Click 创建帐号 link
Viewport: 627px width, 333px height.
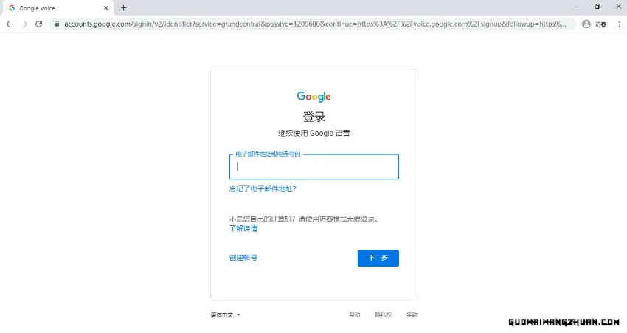point(243,258)
